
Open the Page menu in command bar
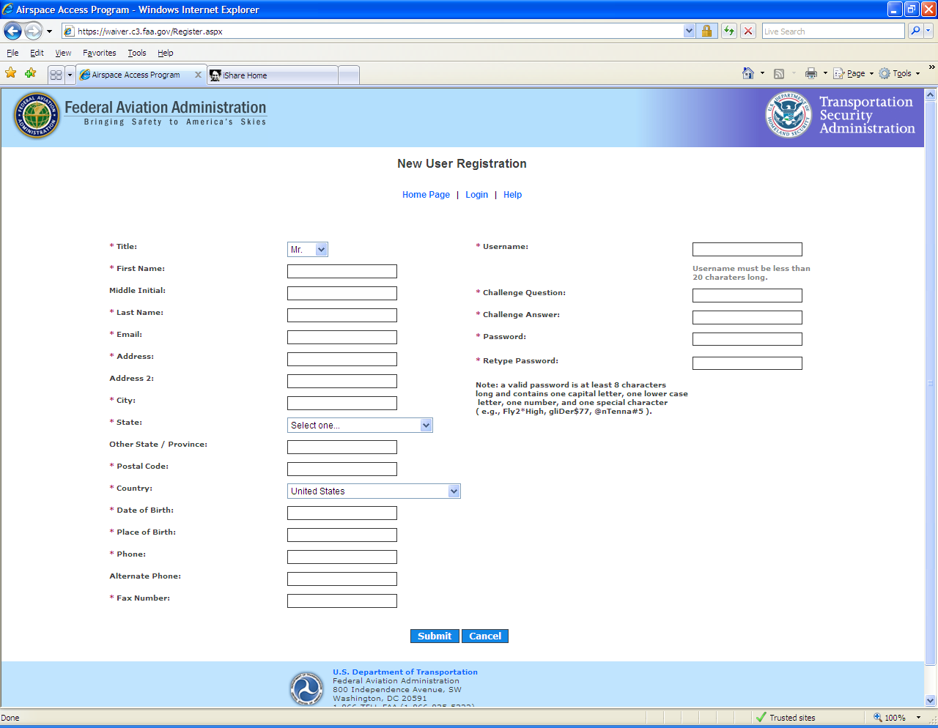click(854, 73)
